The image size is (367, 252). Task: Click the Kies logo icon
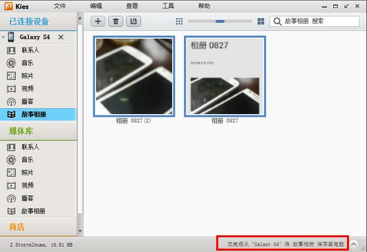tap(9, 6)
